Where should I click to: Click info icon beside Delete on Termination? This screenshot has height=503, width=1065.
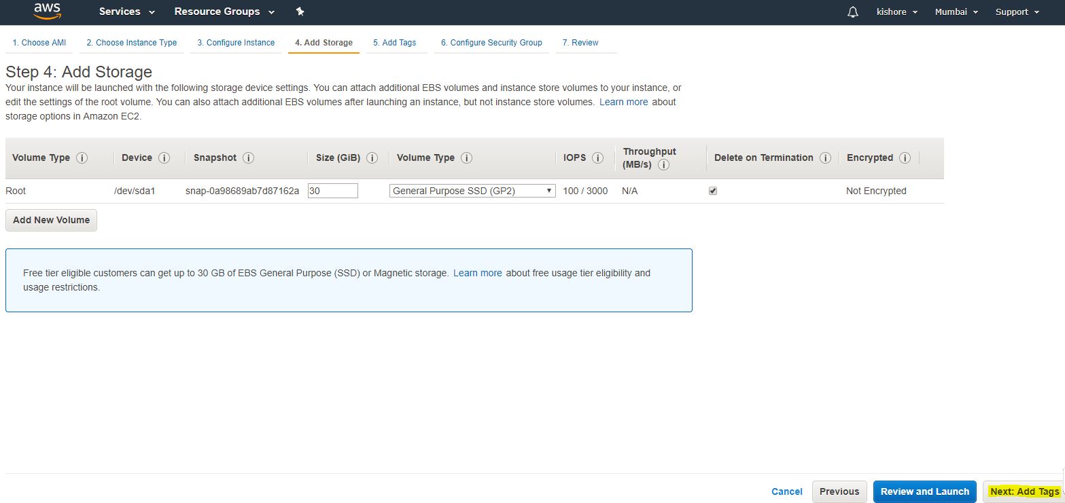[825, 157]
